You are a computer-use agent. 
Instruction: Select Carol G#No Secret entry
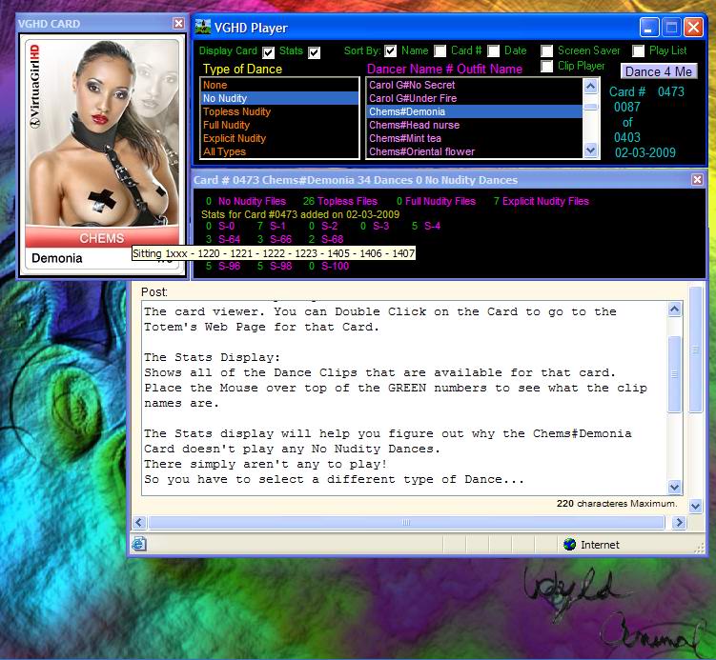pos(412,85)
